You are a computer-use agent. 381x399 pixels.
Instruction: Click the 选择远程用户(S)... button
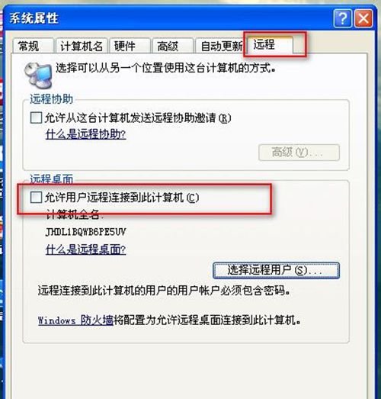(276, 271)
